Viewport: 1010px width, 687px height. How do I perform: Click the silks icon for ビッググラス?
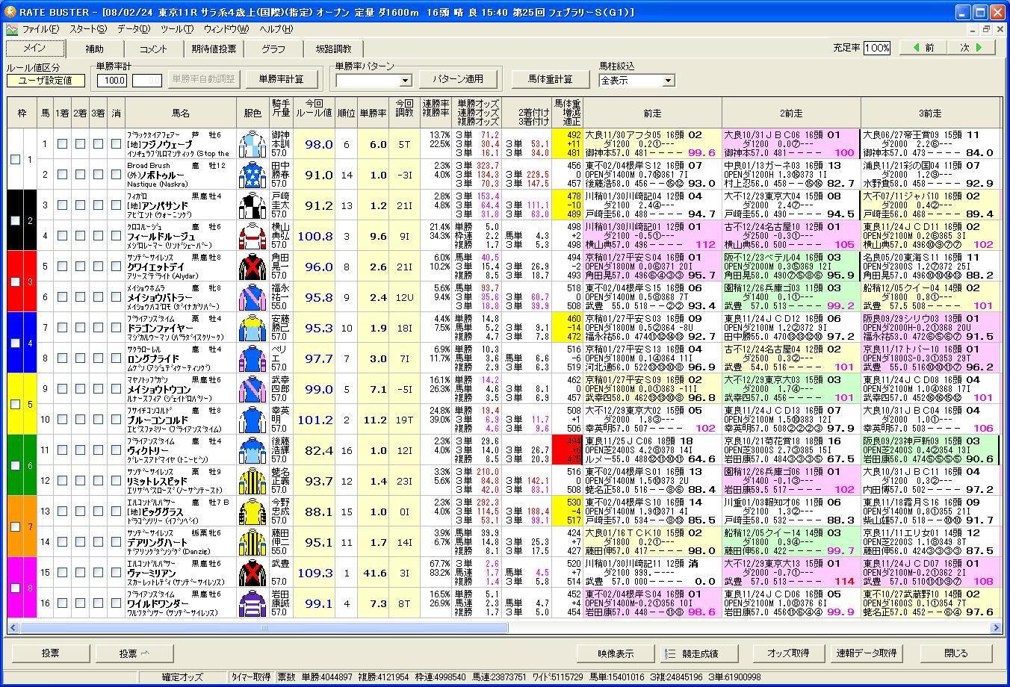coord(252,512)
